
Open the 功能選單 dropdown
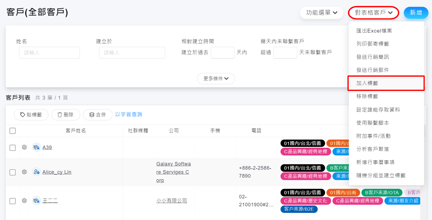click(321, 13)
